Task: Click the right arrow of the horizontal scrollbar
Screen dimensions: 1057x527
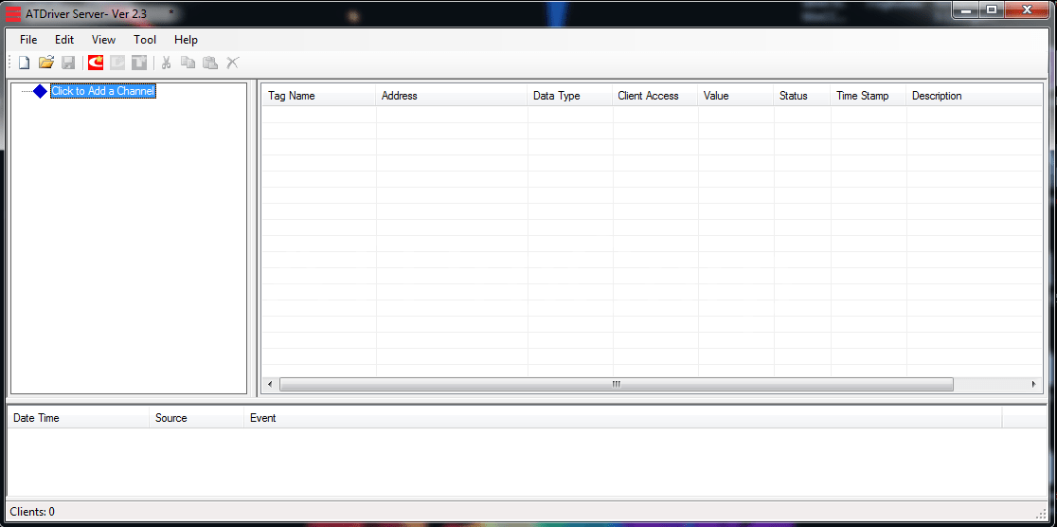Action: (1034, 384)
